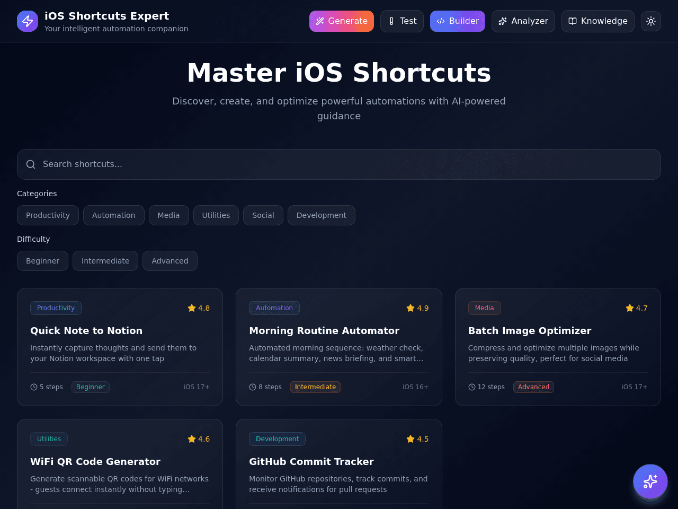Open the GitHub Commit Tracker card
Image resolution: width=678 pixels, height=509 pixels.
point(339,464)
